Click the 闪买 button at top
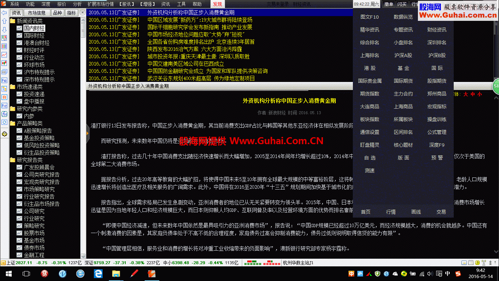The image size is (499, 281). (x=402, y=4)
